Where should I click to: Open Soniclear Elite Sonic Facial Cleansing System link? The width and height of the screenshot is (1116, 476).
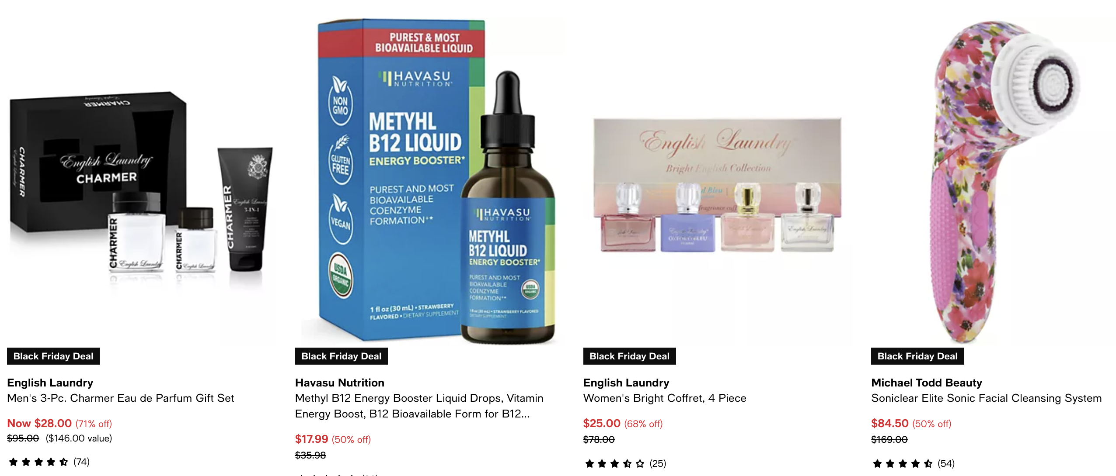coord(986,398)
